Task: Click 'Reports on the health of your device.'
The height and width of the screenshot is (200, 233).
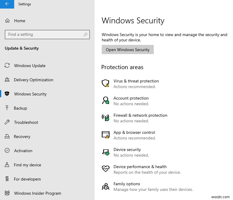Action: (147, 173)
